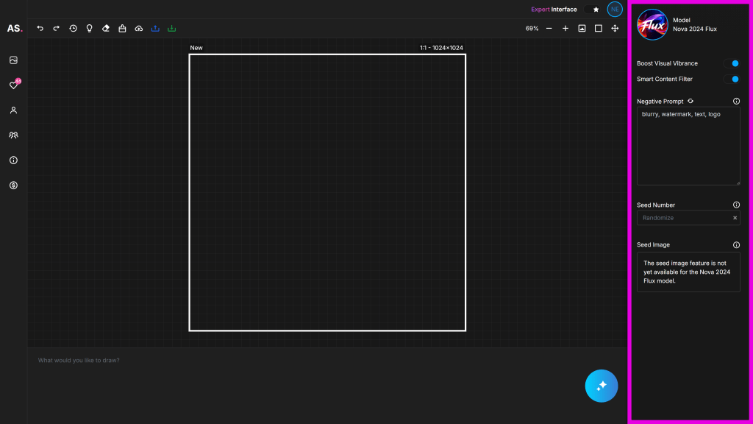
Task: Click the cloud upload icon
Action: tap(139, 29)
